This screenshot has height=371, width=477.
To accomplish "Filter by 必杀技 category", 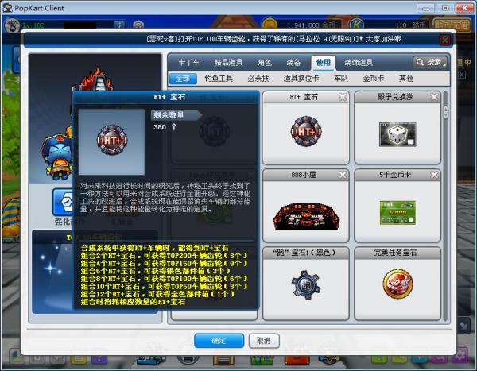I will tap(258, 79).
